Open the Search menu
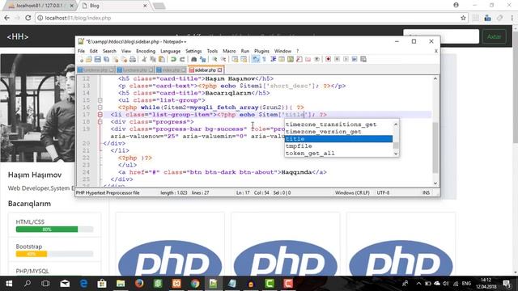 pos(109,51)
